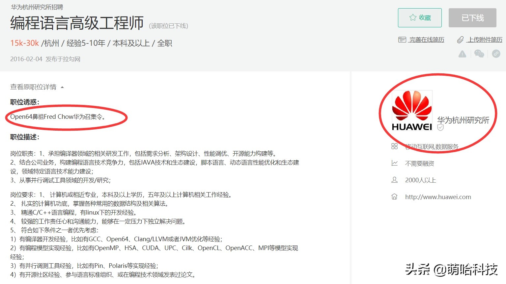Click the chart icon next to 不需要融资
The image size is (506, 284).
(394, 163)
